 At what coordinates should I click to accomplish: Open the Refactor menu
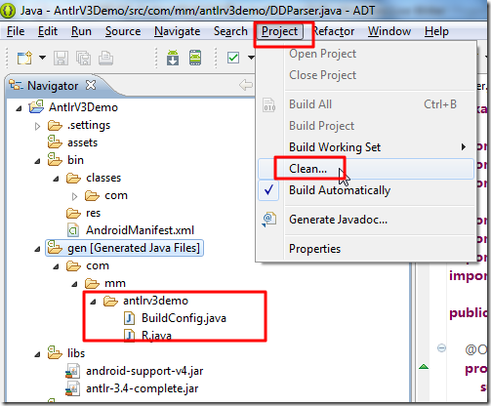334,31
